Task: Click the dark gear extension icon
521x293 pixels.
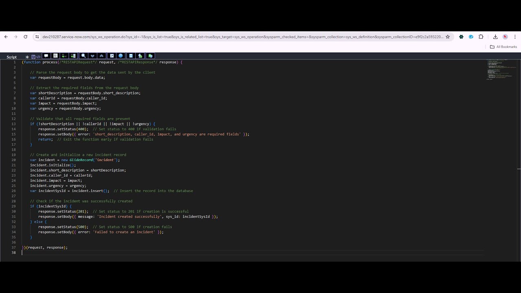Action: click(461, 37)
